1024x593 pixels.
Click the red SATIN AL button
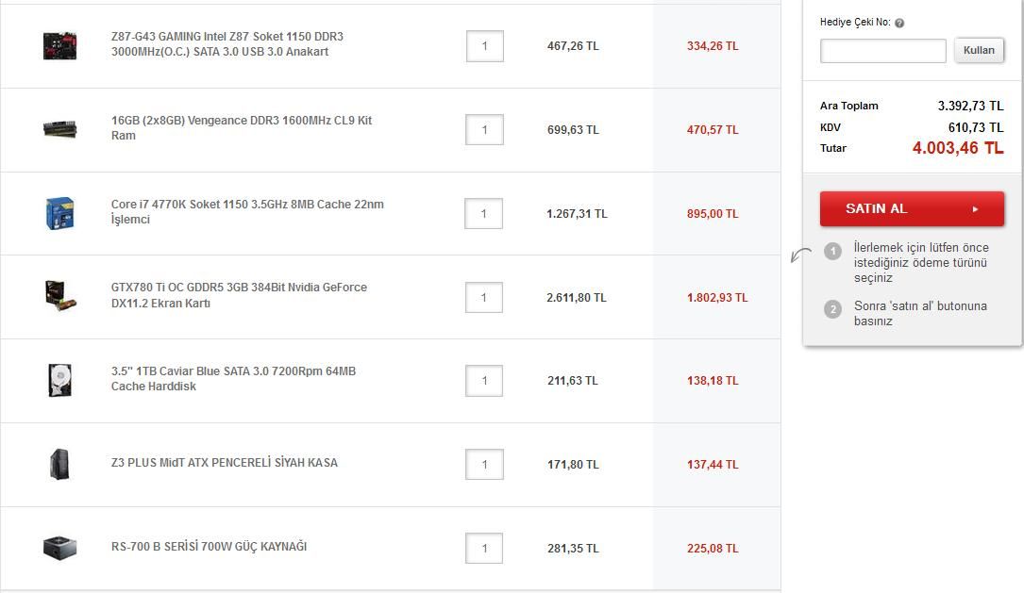pos(912,208)
